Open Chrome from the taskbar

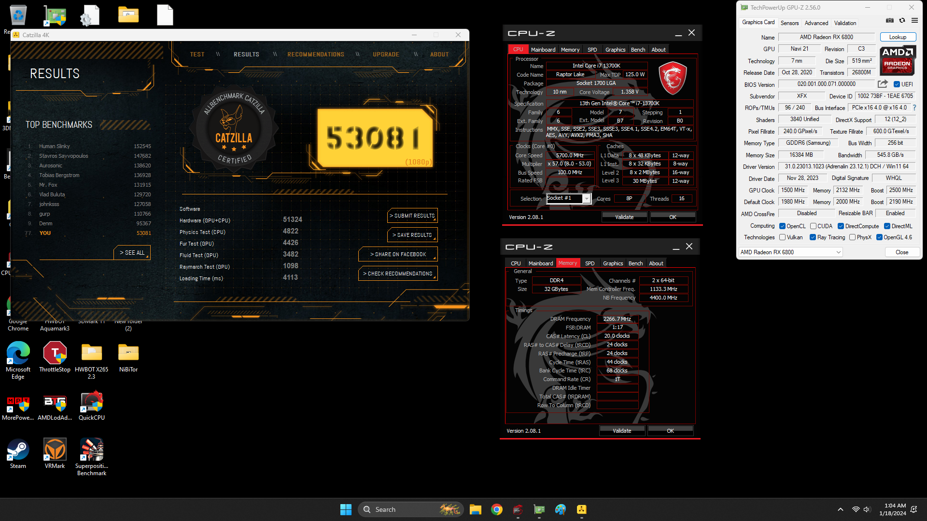click(496, 509)
